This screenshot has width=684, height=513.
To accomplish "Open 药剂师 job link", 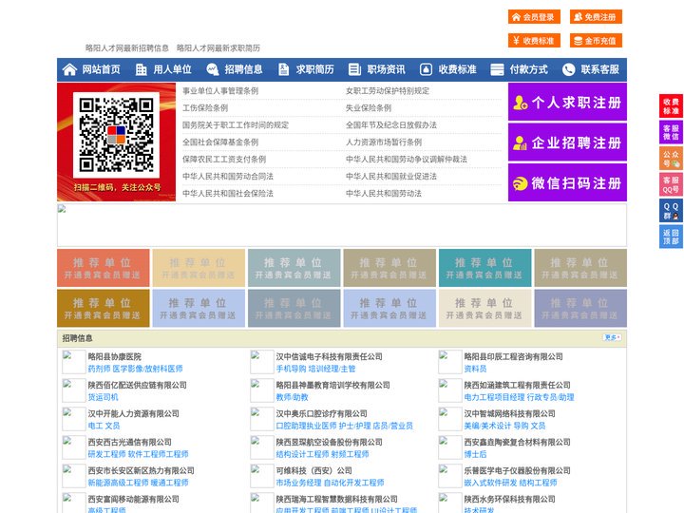I will pyautogui.click(x=99, y=369).
